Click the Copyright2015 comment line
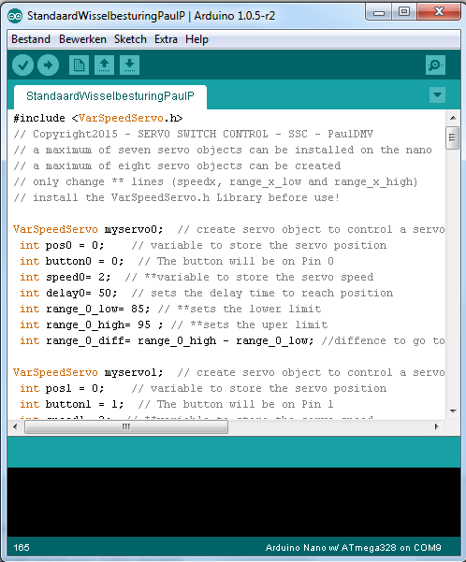Viewport: 466px width, 562px height. [x=194, y=134]
